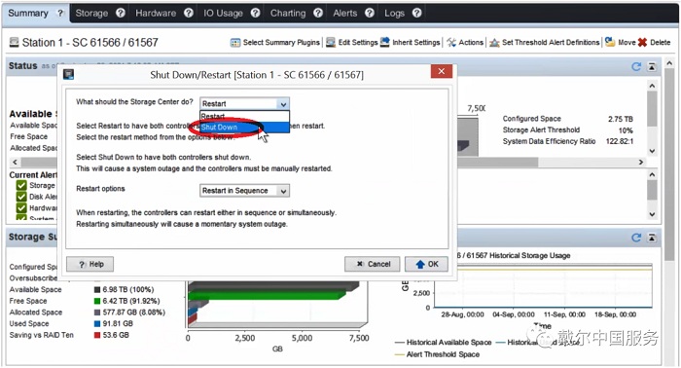Click Cancel in the dialog
Image resolution: width=681 pixels, height=368 pixels.
373,264
